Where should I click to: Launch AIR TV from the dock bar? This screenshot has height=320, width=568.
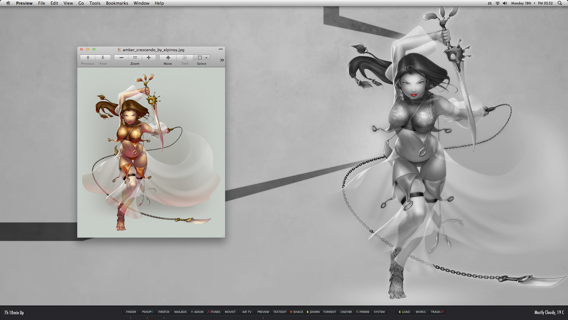[247, 312]
